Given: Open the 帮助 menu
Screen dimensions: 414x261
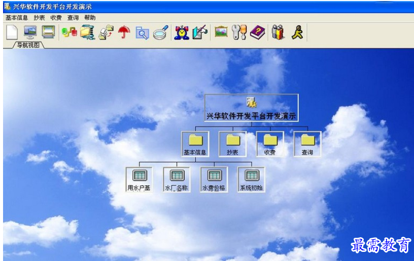Looking at the screenshot, I should pyautogui.click(x=90, y=18).
